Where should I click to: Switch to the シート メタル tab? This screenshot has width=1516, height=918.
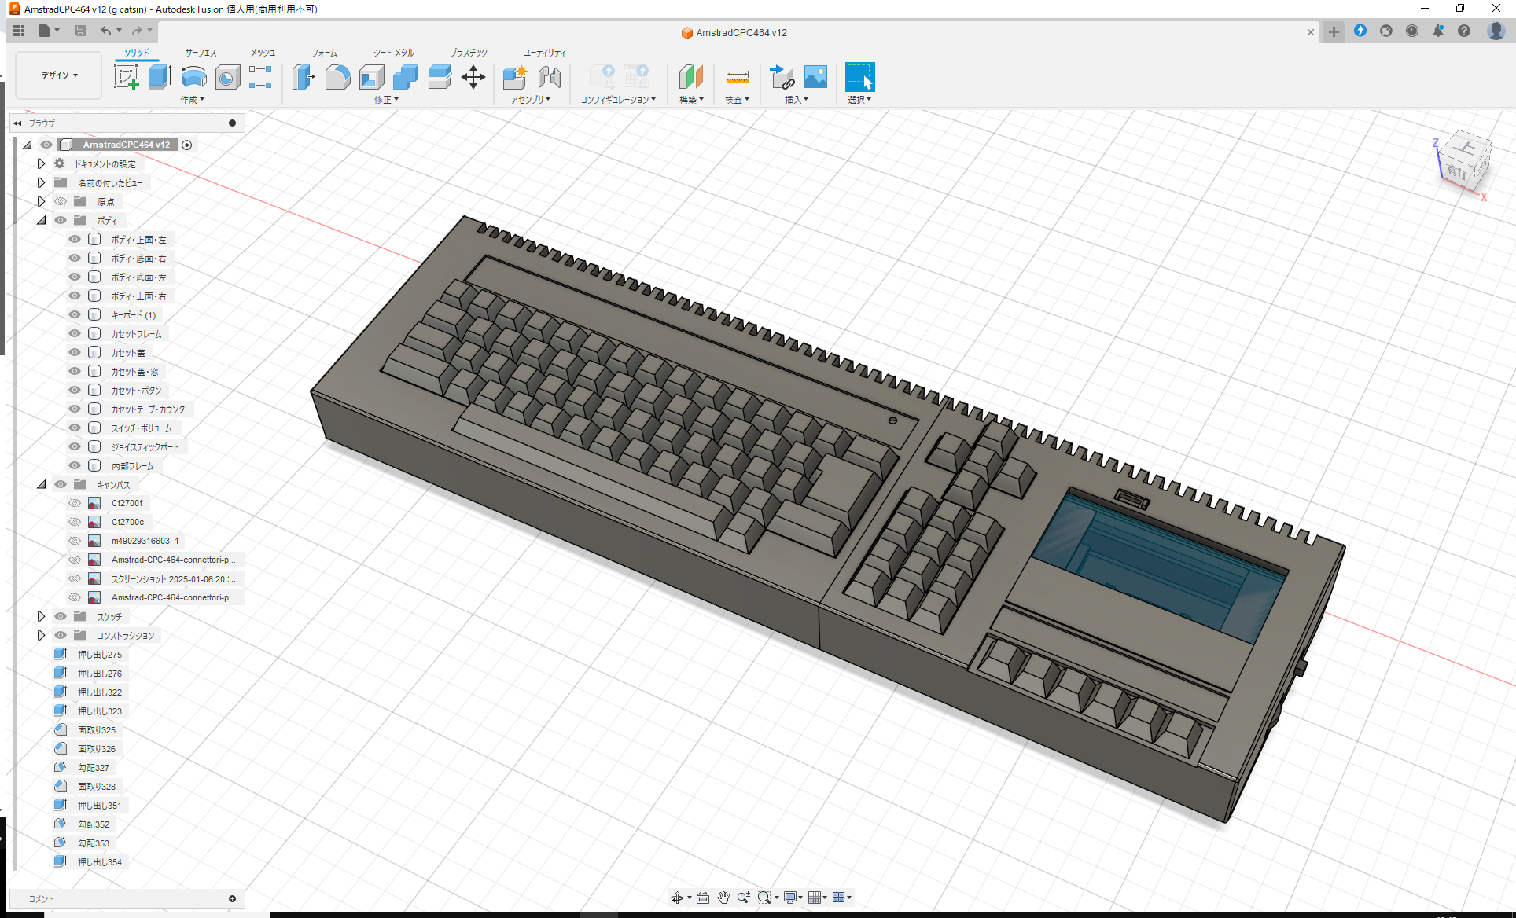coord(392,53)
